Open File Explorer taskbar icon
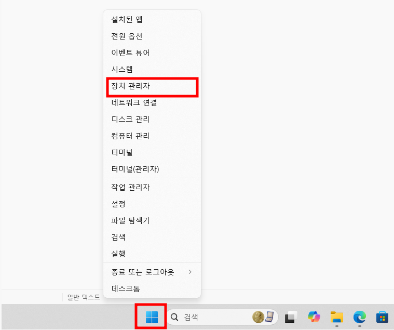Image resolution: width=394 pixels, height=330 pixels. pos(337,317)
